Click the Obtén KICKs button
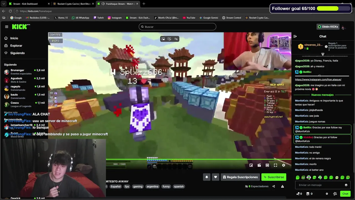Image resolution: width=355 pixels, height=200 pixels. (x=328, y=27)
